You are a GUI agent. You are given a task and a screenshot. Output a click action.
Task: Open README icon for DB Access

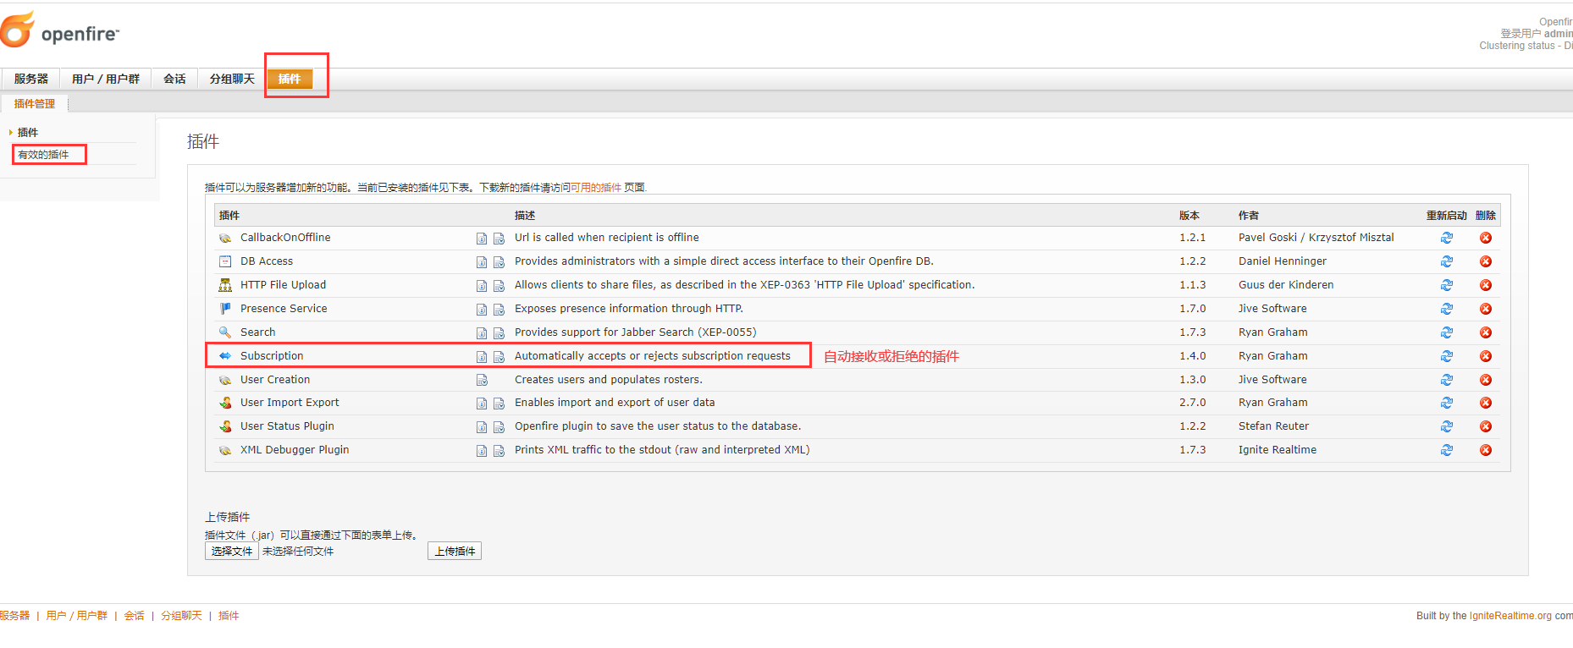tap(482, 262)
